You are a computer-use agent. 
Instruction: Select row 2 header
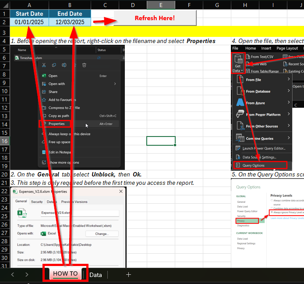[5, 22]
